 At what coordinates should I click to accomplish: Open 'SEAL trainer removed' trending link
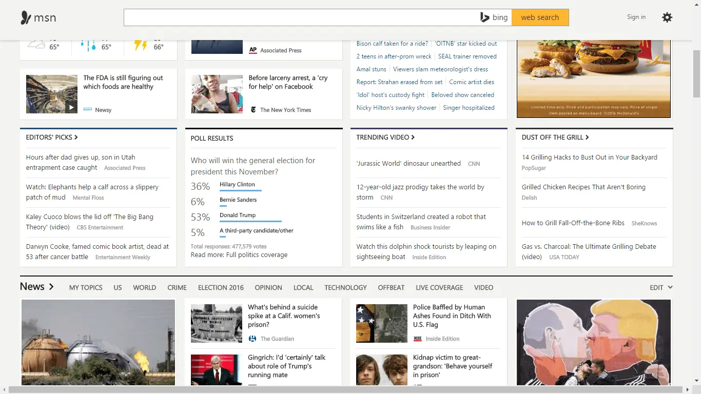468,56
